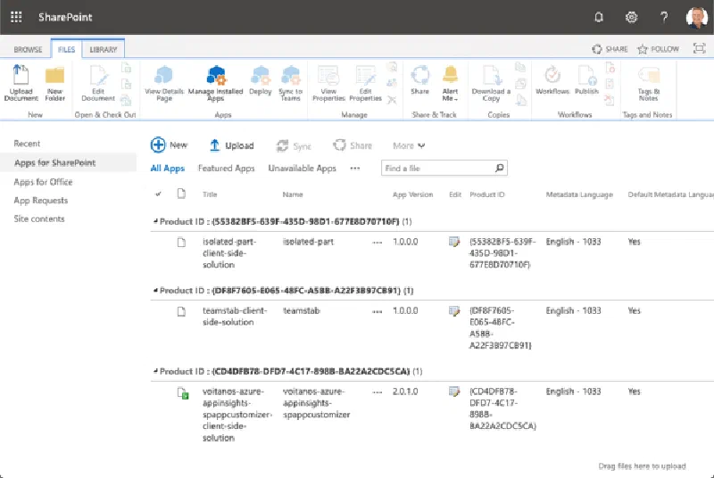Viewport: 714px width, 478px height.
Task: Collapse Product ID DF8F7605 group
Action: pos(155,291)
